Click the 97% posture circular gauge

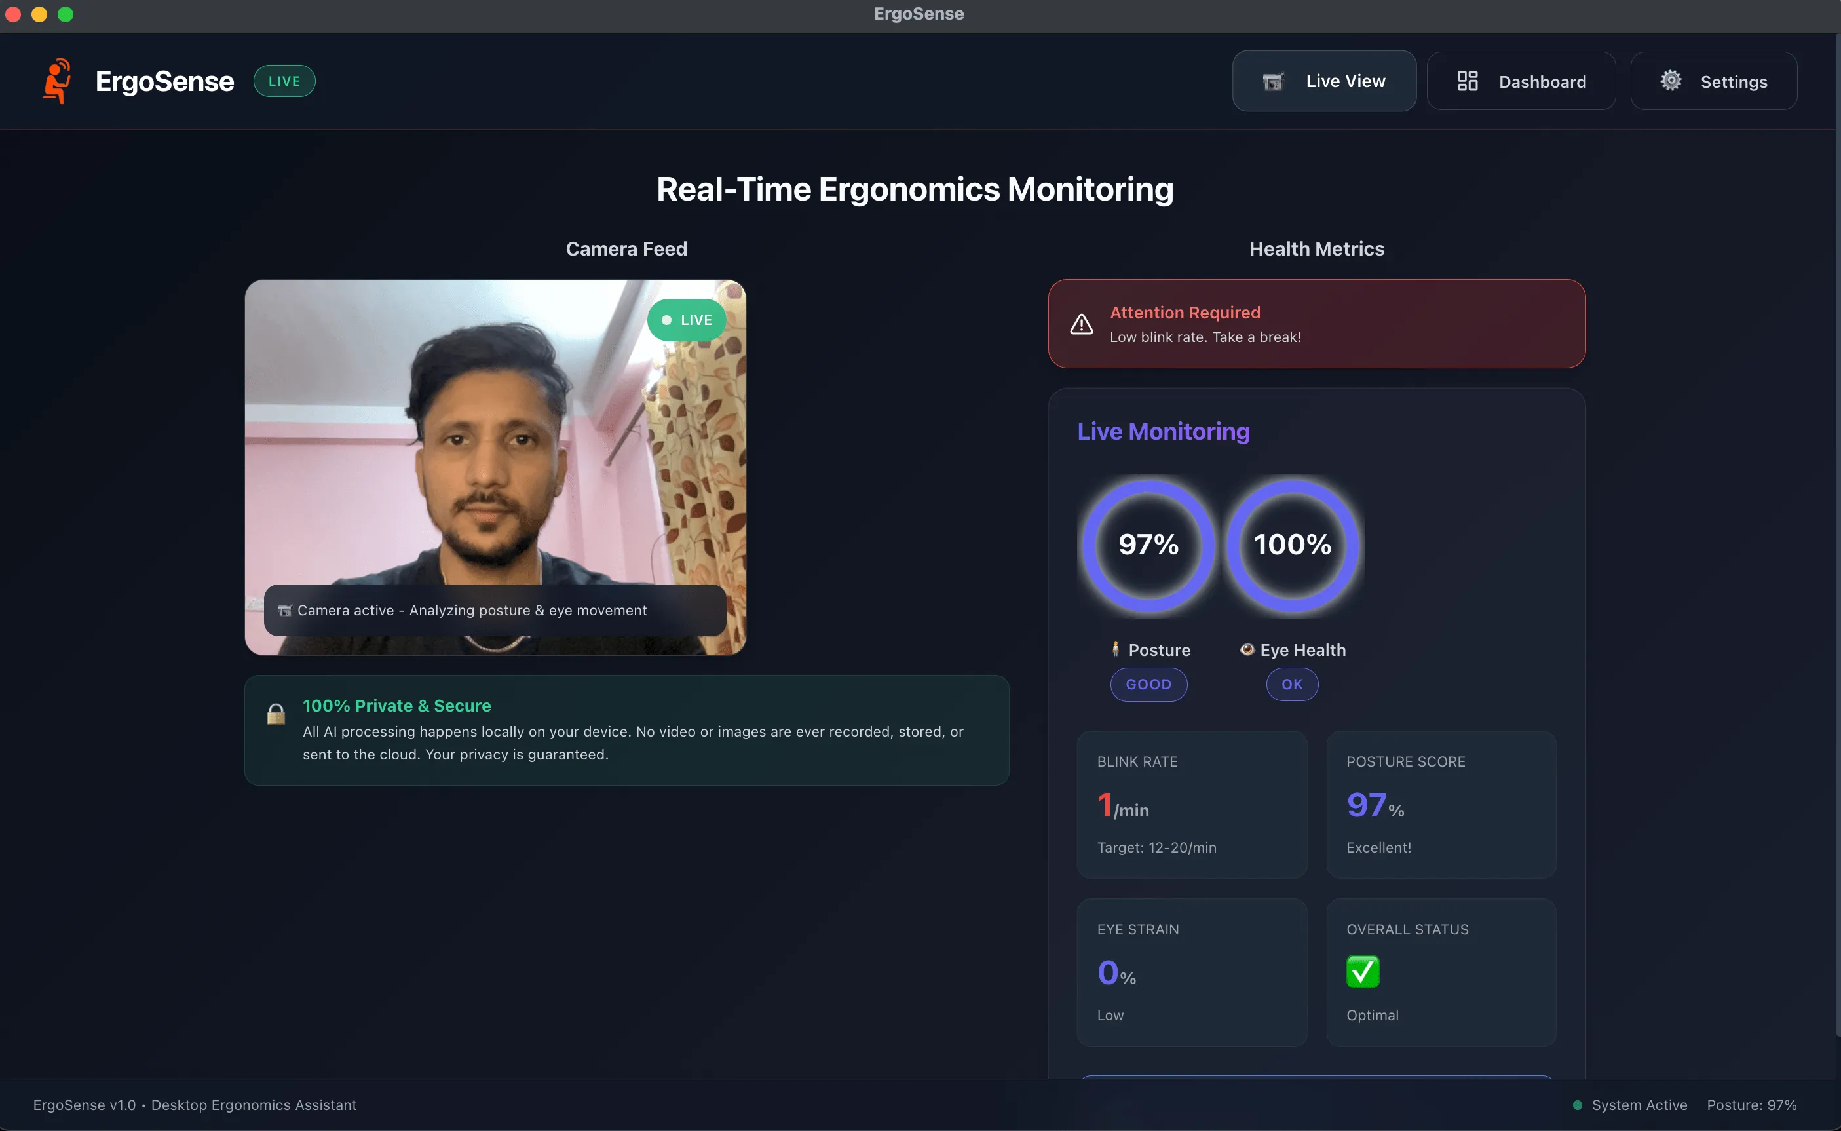[x=1148, y=545]
